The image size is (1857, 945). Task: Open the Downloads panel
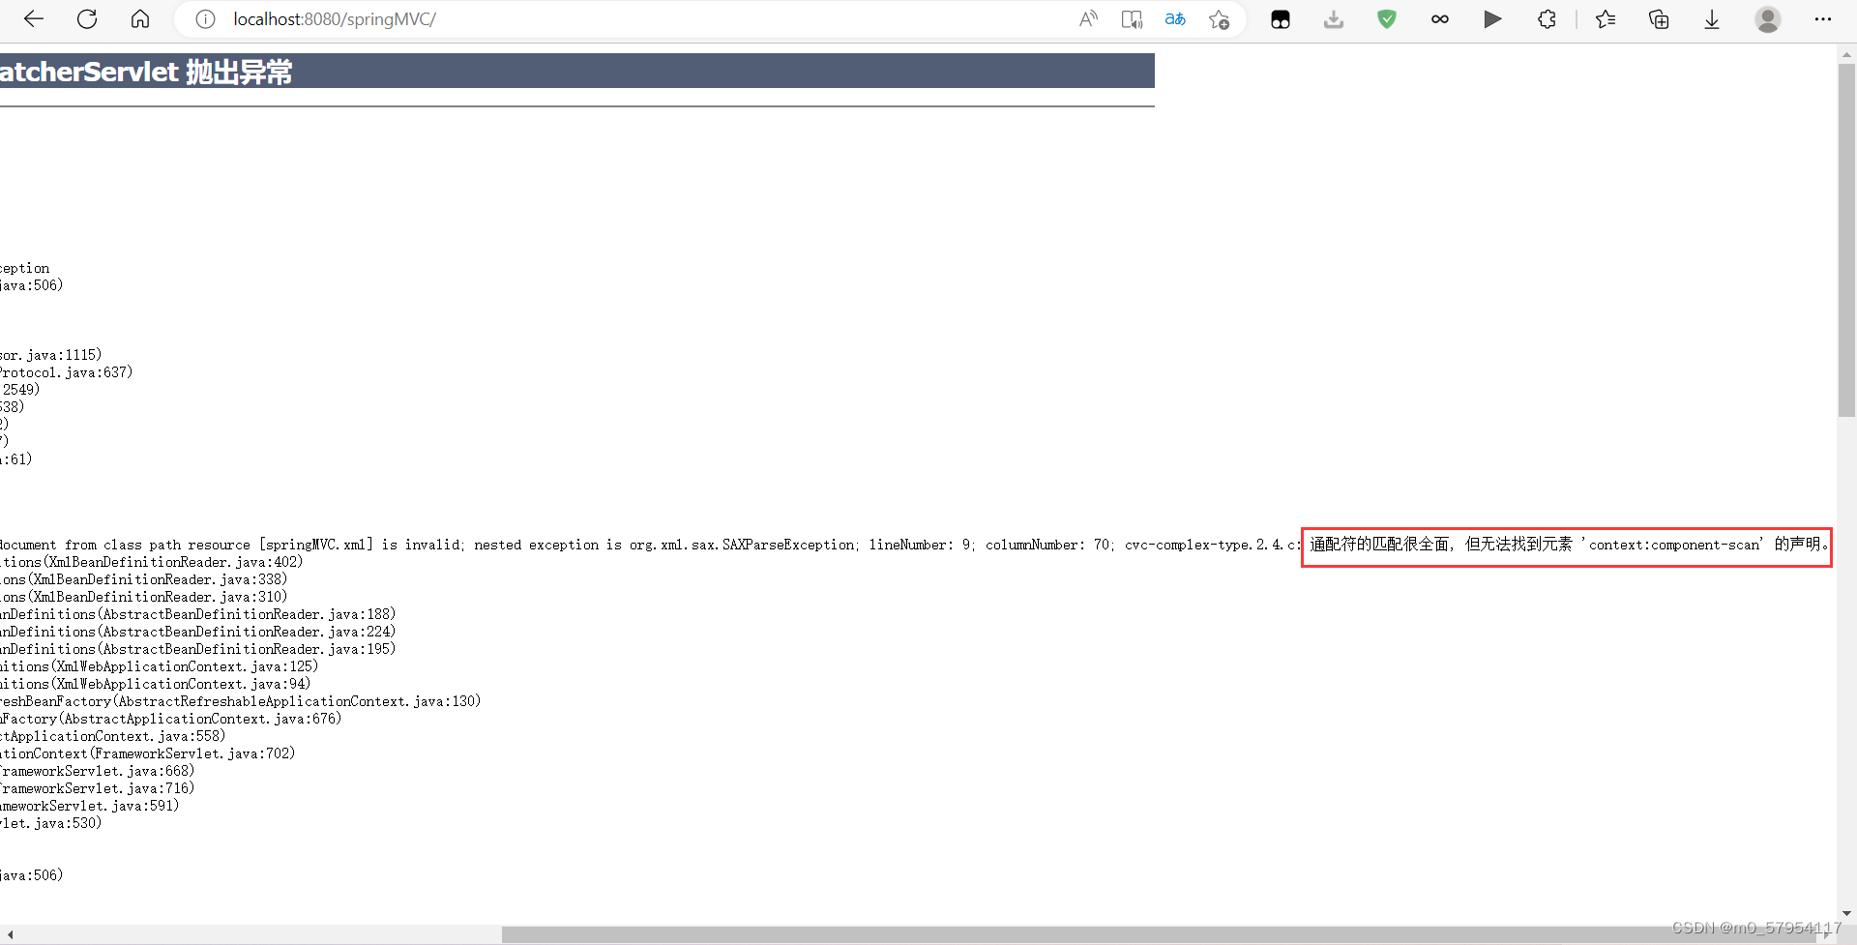click(x=1712, y=19)
